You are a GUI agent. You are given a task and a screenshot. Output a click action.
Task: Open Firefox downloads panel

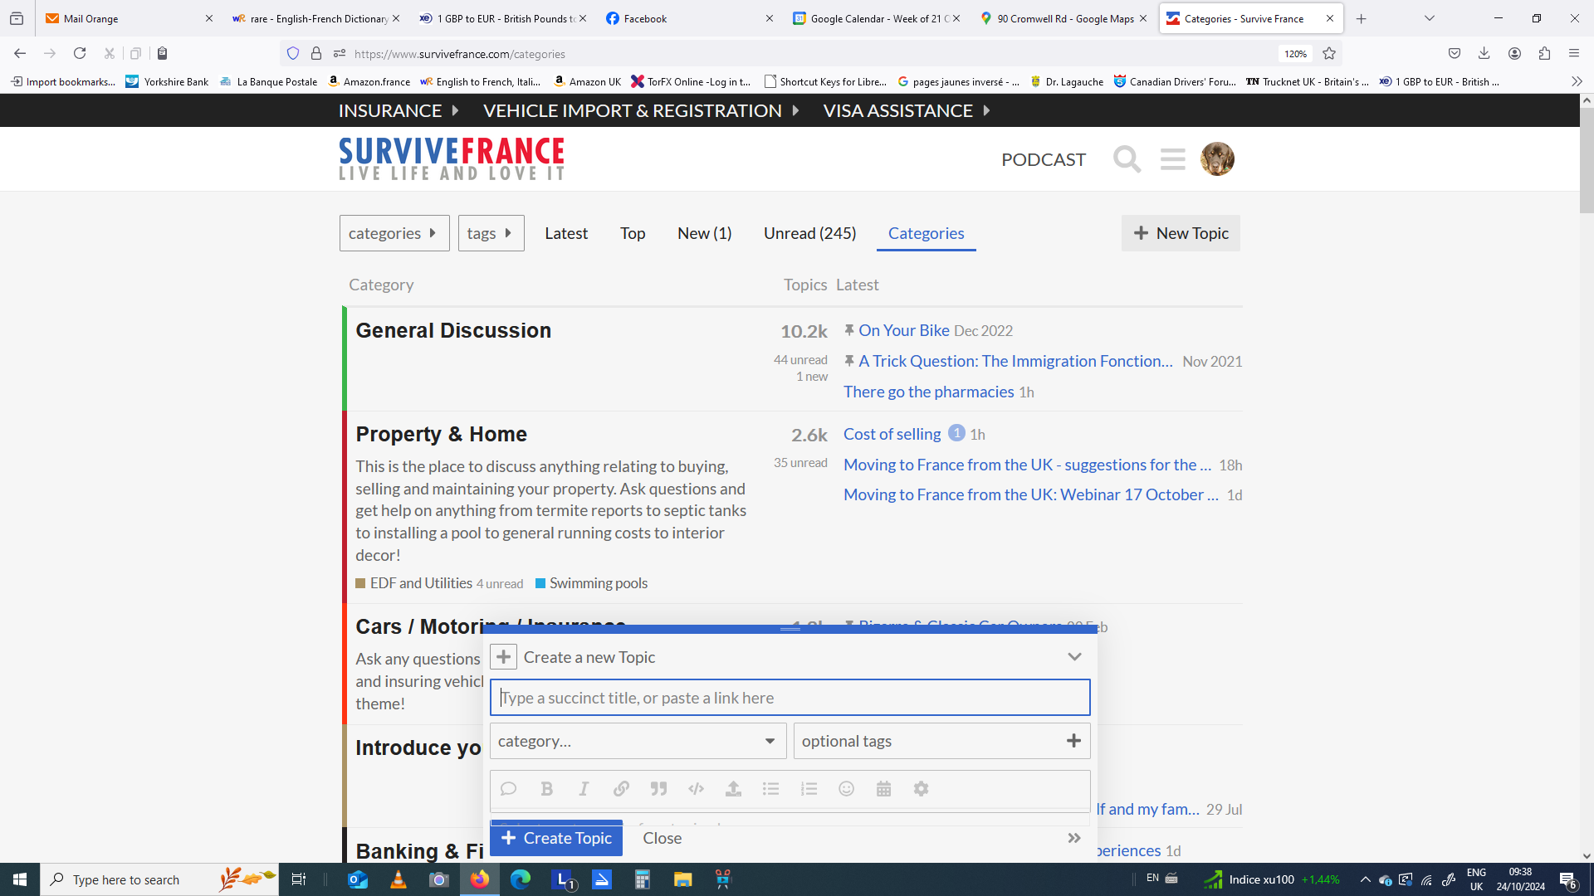point(1484,53)
